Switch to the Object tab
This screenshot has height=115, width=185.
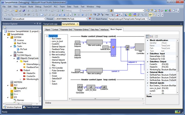tap(48, 30)
